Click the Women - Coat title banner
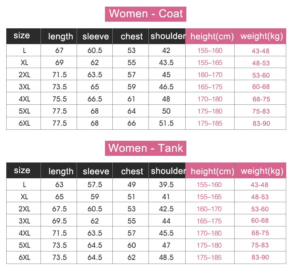291x279 pixels. [x=146, y=14]
